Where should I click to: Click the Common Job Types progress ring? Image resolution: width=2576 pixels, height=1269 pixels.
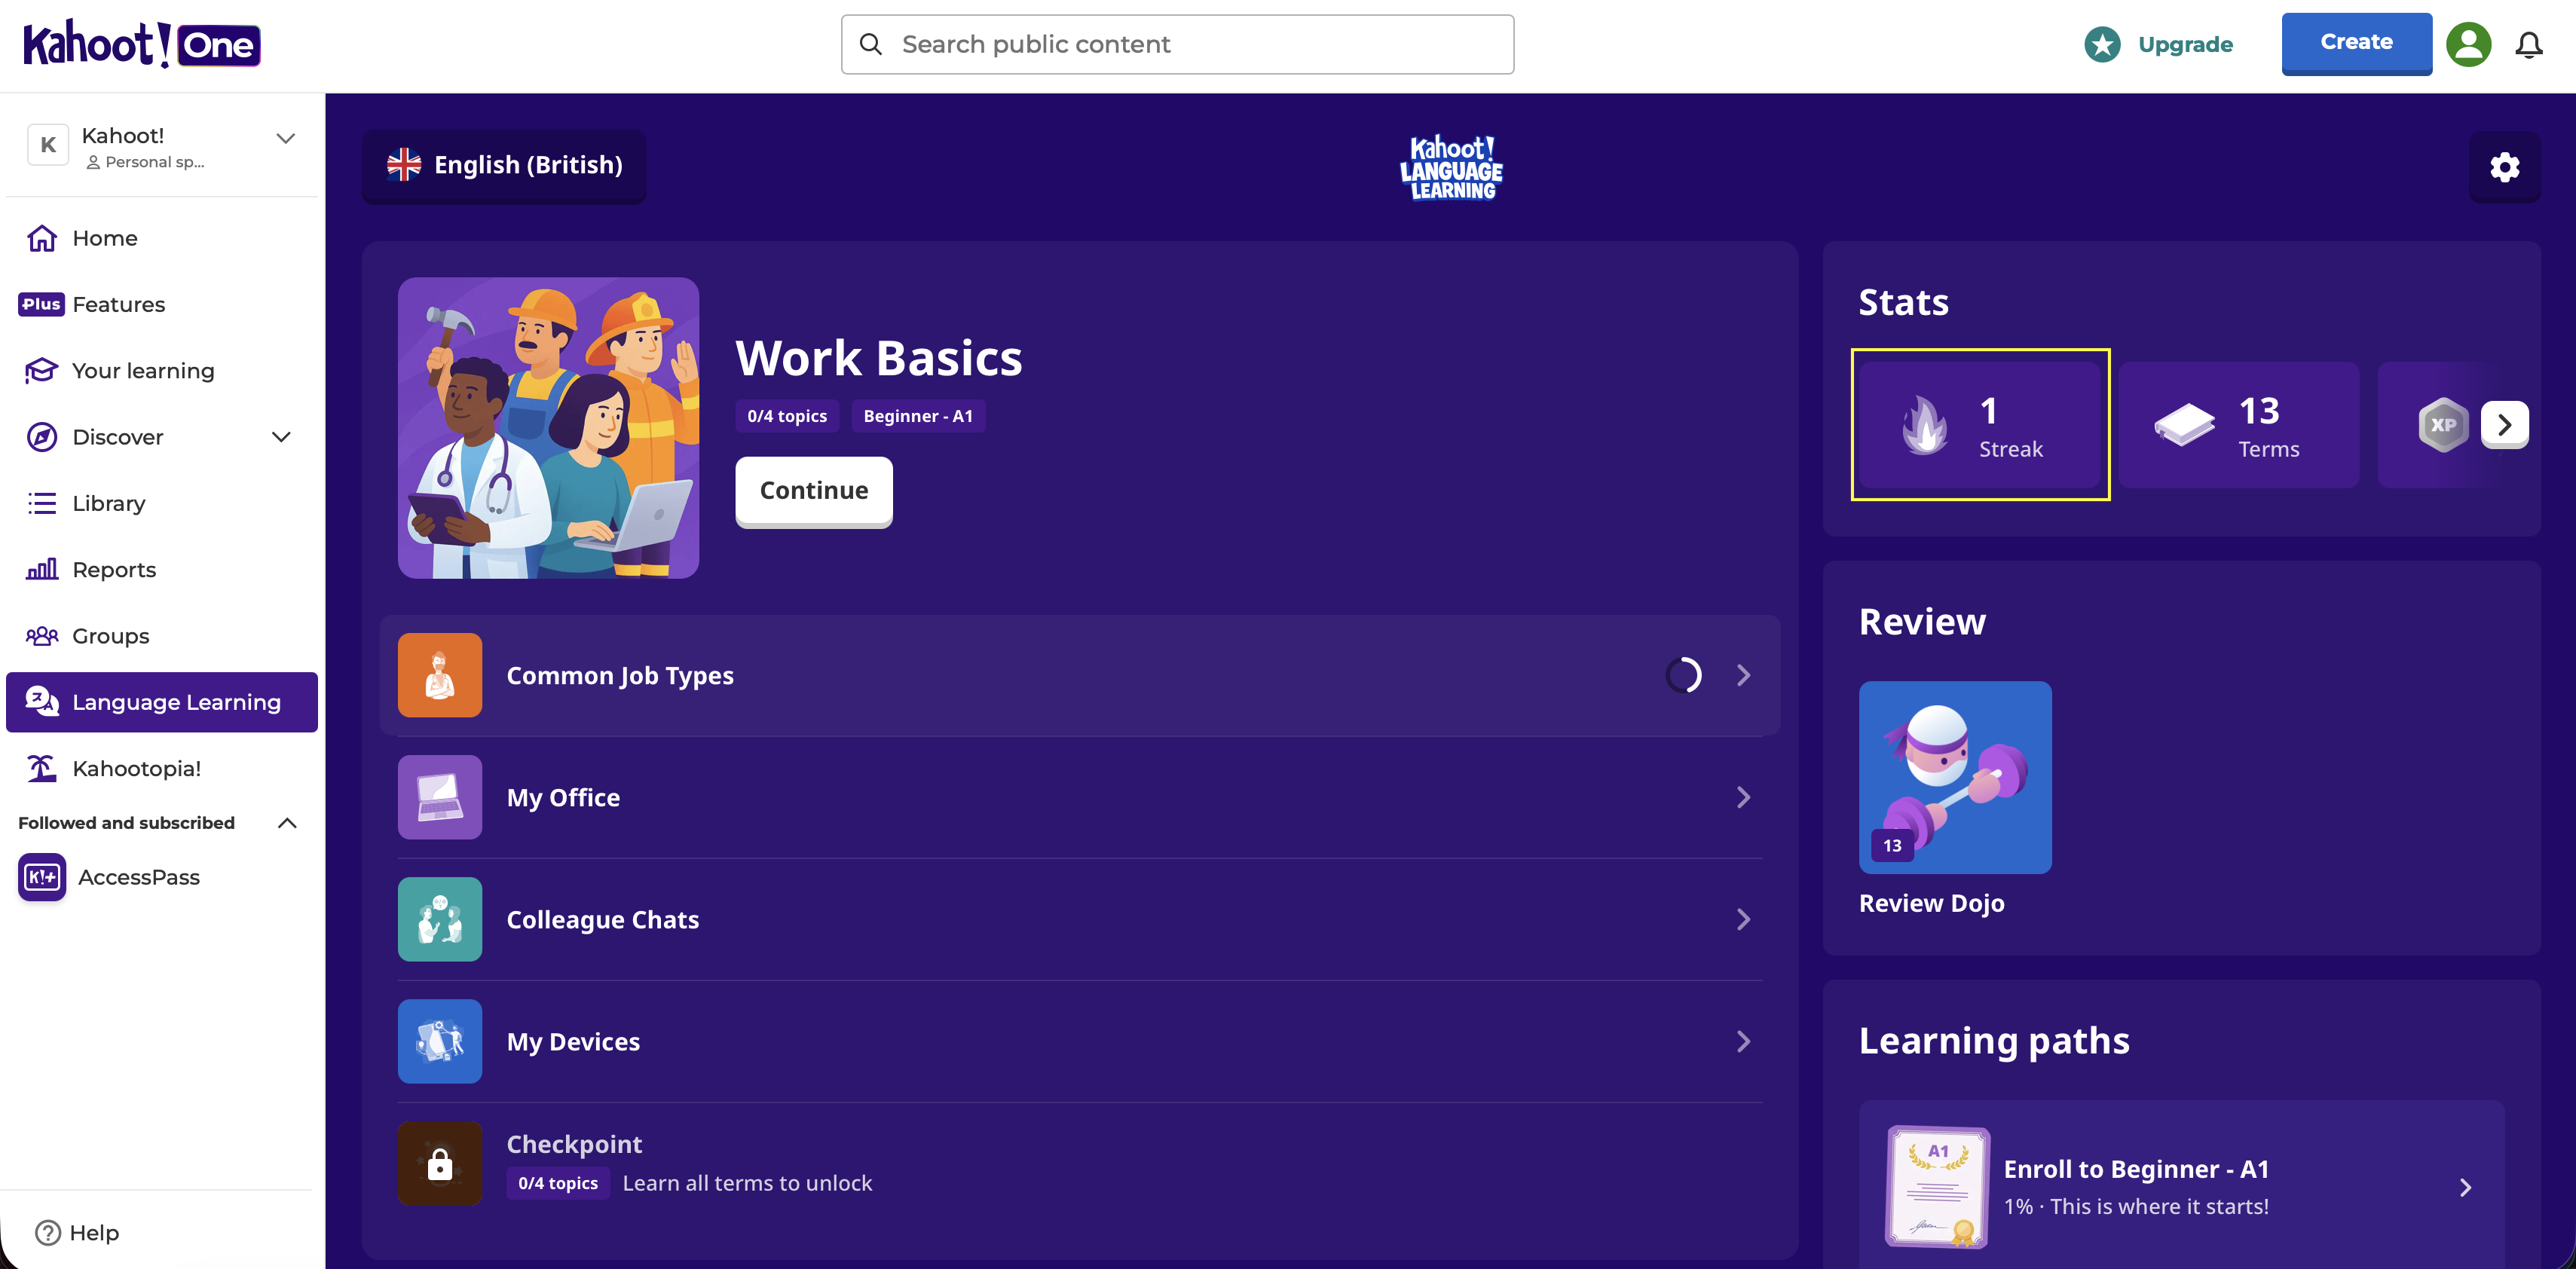(x=1684, y=675)
